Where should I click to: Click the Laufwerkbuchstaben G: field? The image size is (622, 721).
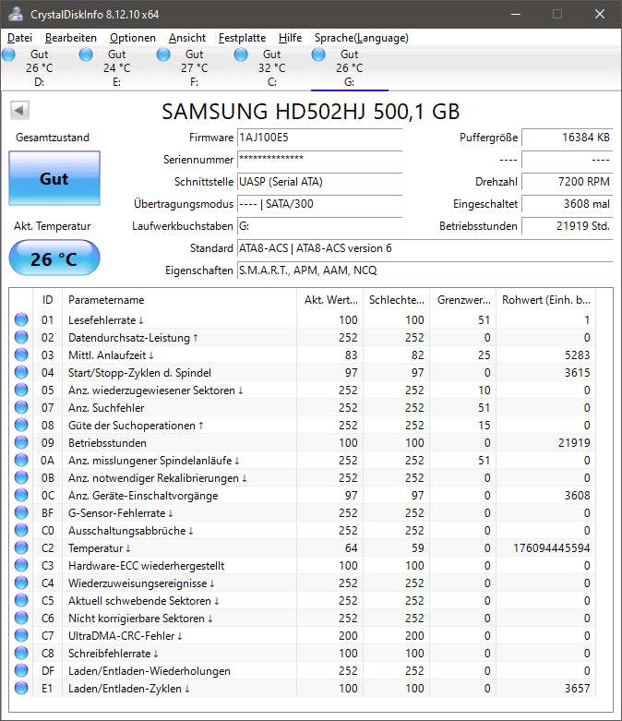click(x=319, y=226)
